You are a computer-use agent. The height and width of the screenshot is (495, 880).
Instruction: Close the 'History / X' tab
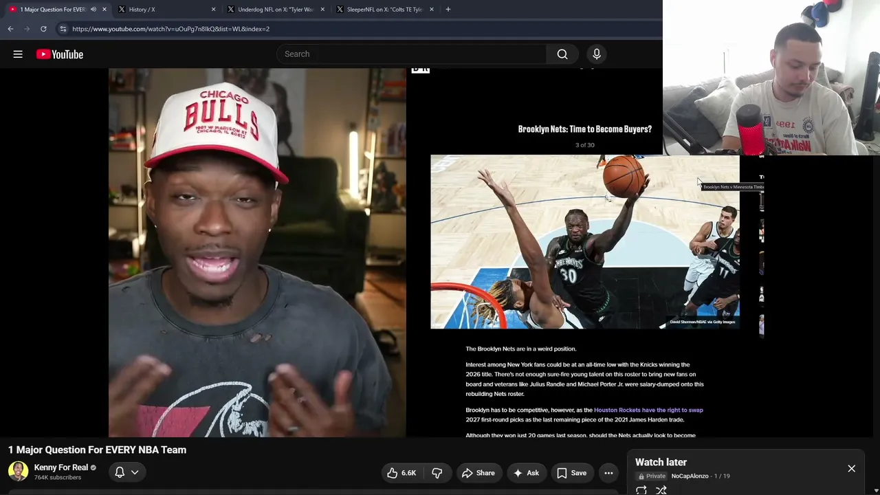[x=213, y=10]
